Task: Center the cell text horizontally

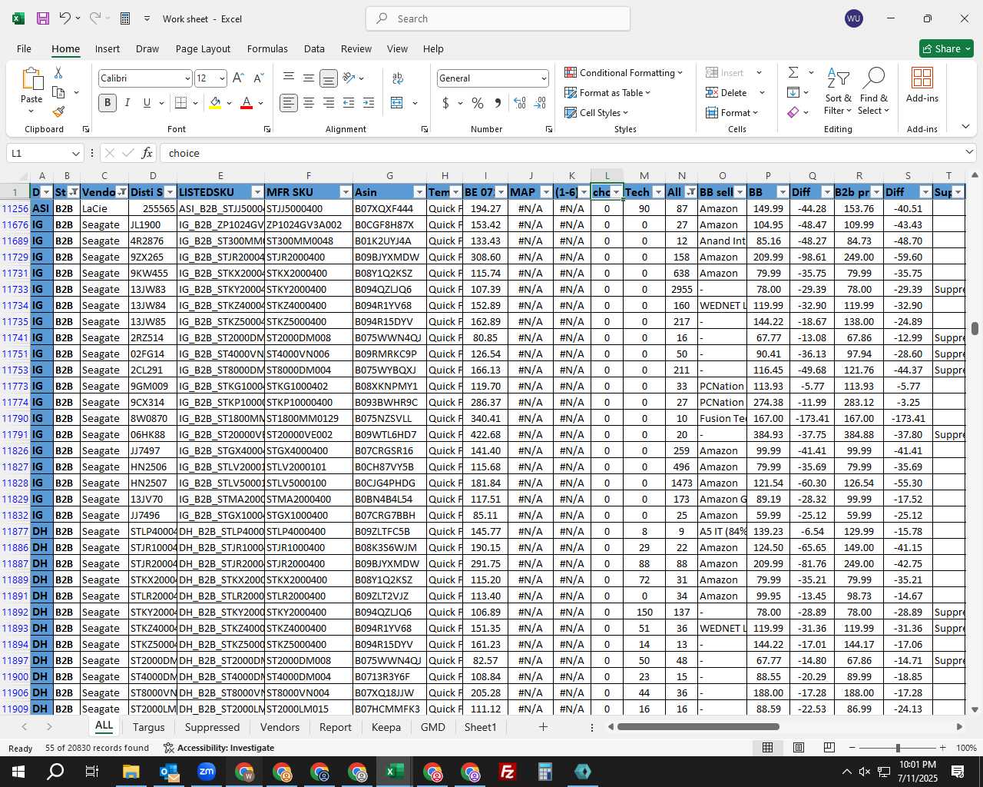Action: (x=308, y=103)
